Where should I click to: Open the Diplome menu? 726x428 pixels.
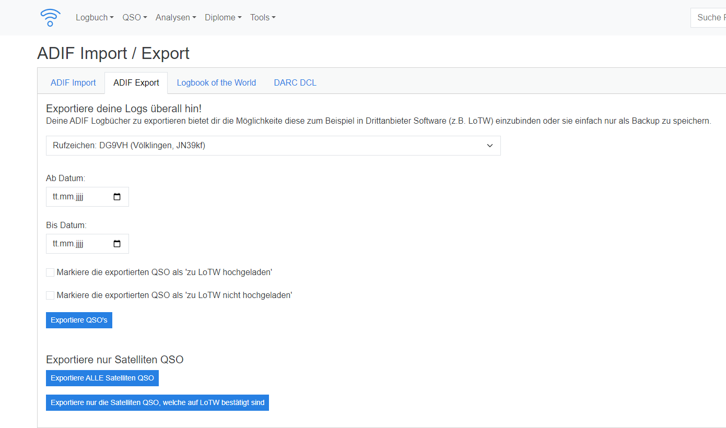223,18
